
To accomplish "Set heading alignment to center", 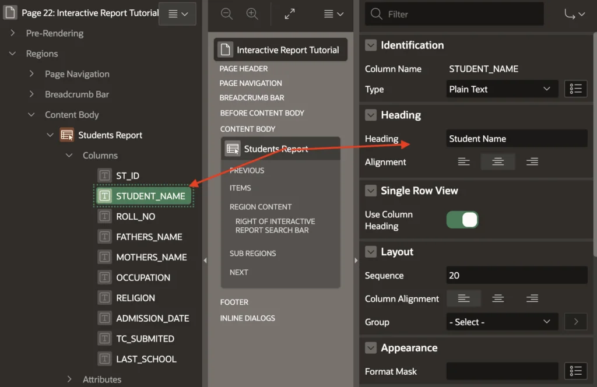I will coord(498,161).
